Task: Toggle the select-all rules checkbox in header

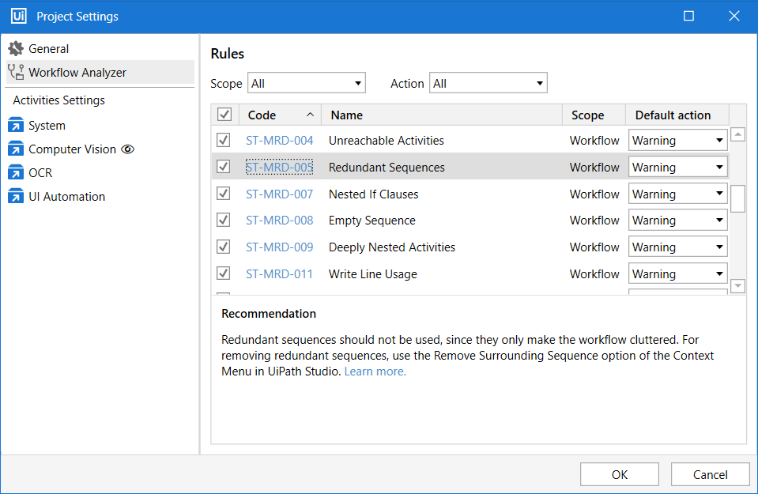Action: click(224, 115)
